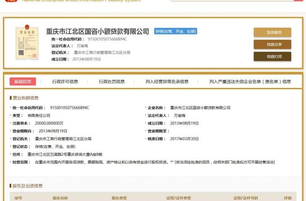Click the 营业执照信息 section heading

[x=26, y=98]
